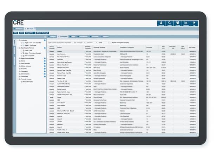Click the blue diamond beside Localização
This screenshot has width=216, height=155.
click(x=45, y=40)
